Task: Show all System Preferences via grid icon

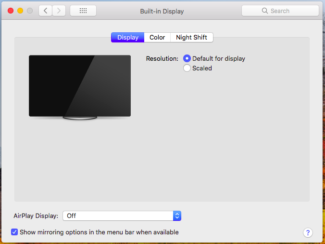Action: pyautogui.click(x=83, y=11)
